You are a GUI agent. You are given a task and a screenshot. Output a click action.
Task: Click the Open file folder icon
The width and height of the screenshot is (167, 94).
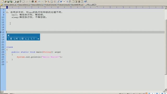point(5,2)
